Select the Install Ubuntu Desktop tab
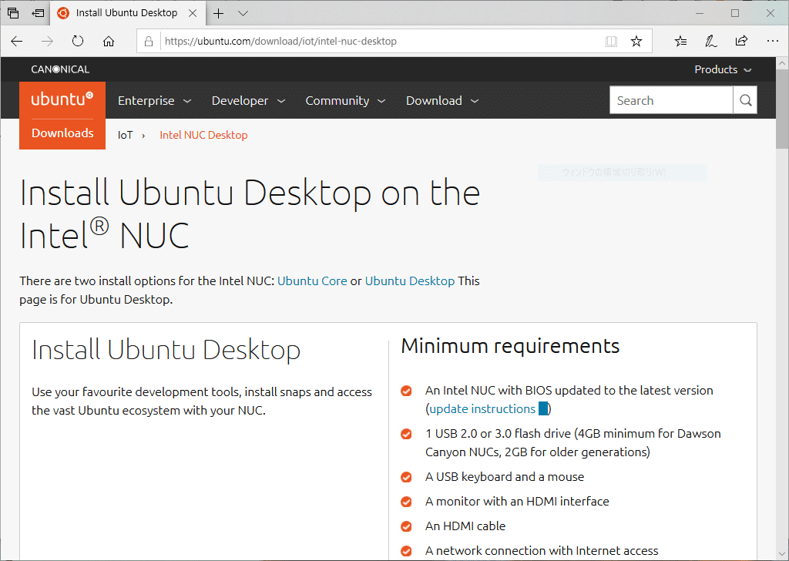The image size is (789, 561). (128, 13)
